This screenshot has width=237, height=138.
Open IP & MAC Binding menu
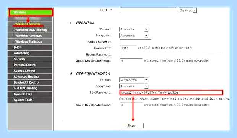(x=30, y=89)
